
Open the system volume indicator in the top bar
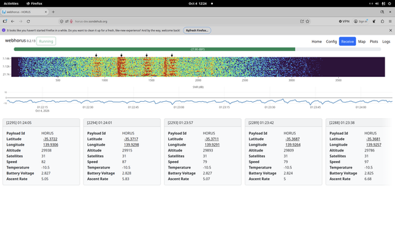coord(377,3)
